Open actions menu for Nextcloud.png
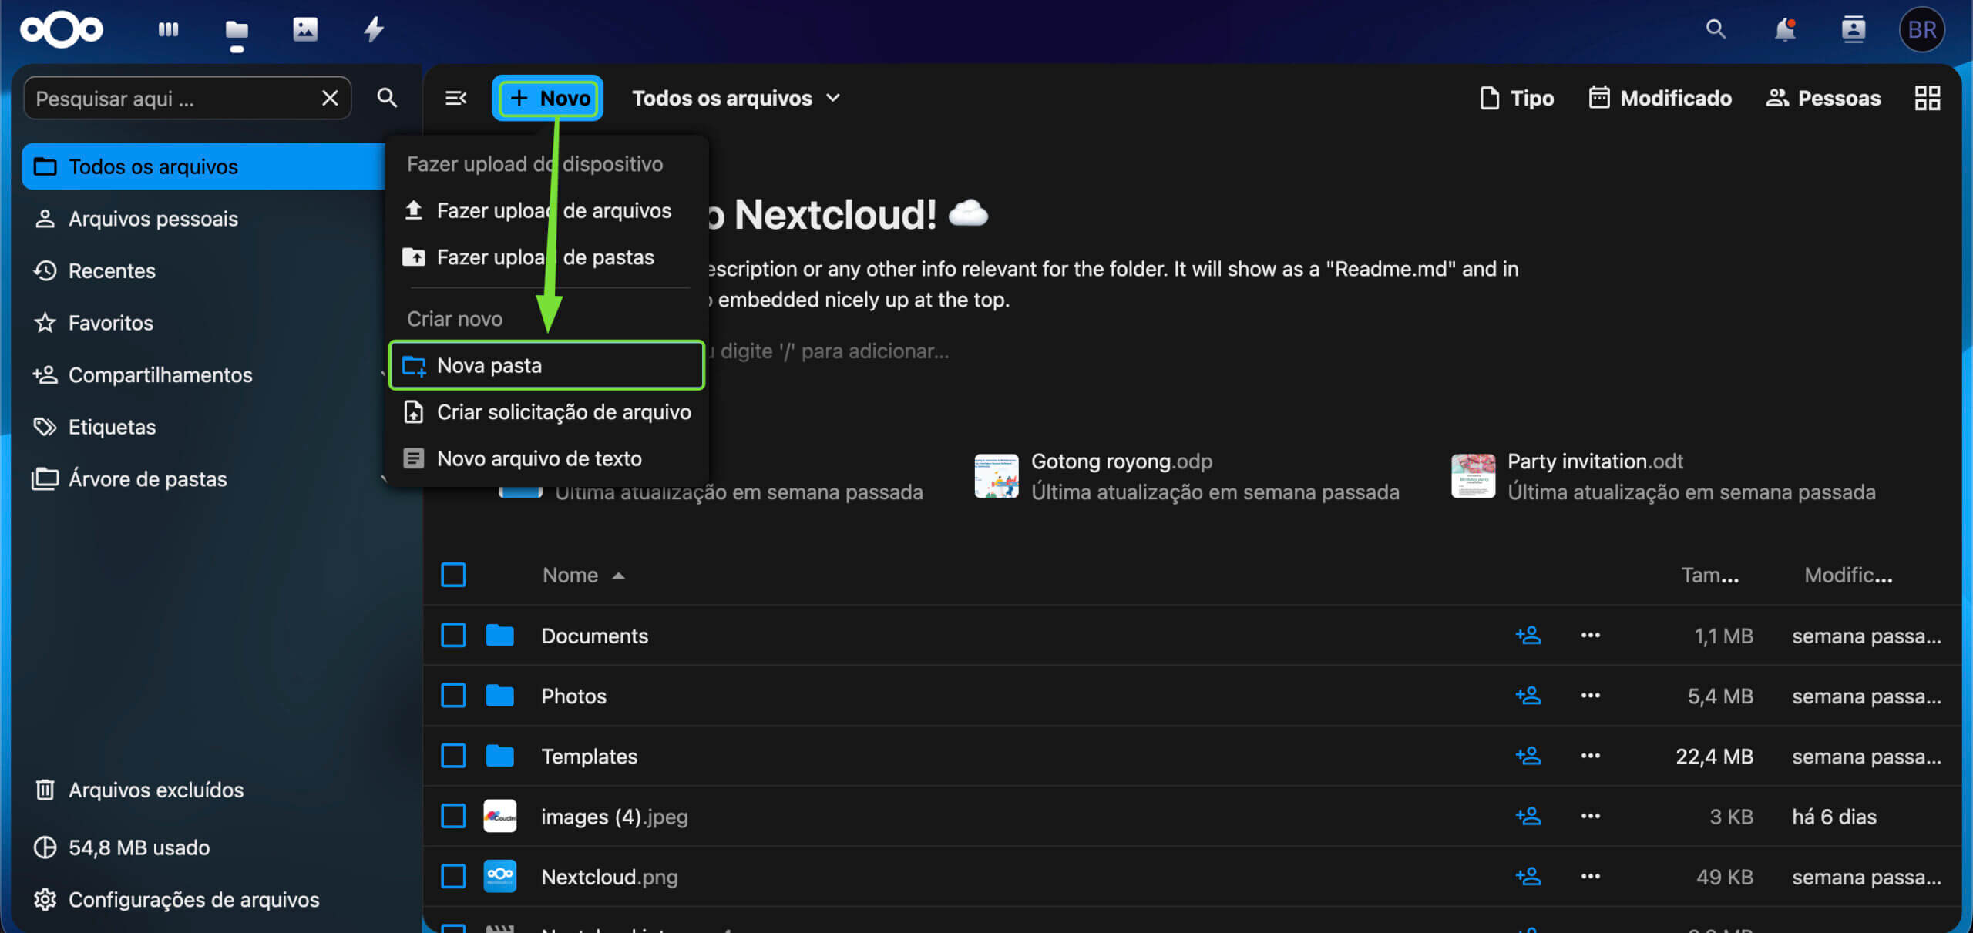Image resolution: width=1973 pixels, height=933 pixels. click(x=1591, y=877)
